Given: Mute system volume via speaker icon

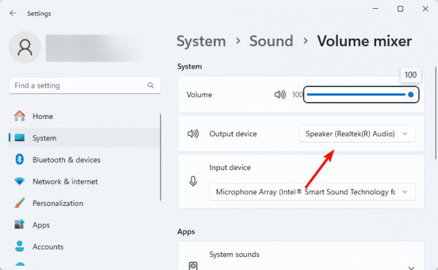Looking at the screenshot, I should (x=280, y=95).
